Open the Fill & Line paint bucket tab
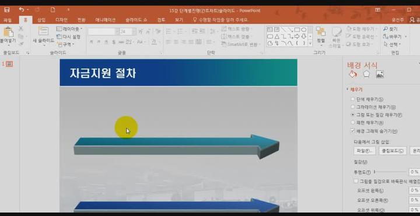Image resolution: width=420 pixels, height=216 pixels. point(353,75)
